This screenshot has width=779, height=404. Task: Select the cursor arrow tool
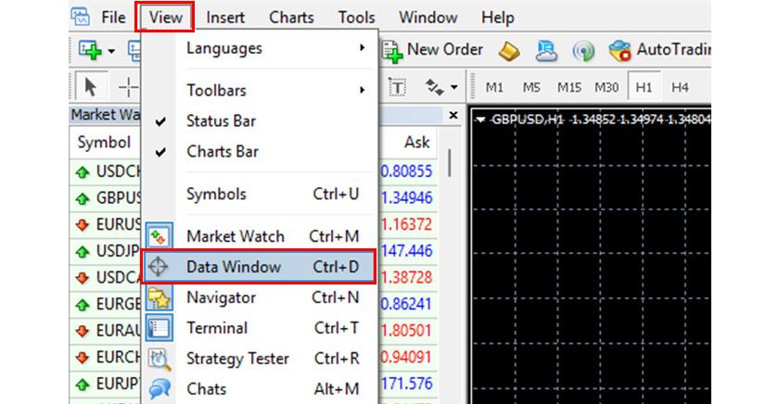coord(90,87)
